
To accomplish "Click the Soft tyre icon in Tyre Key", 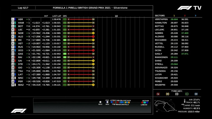I will tap(158, 94).
